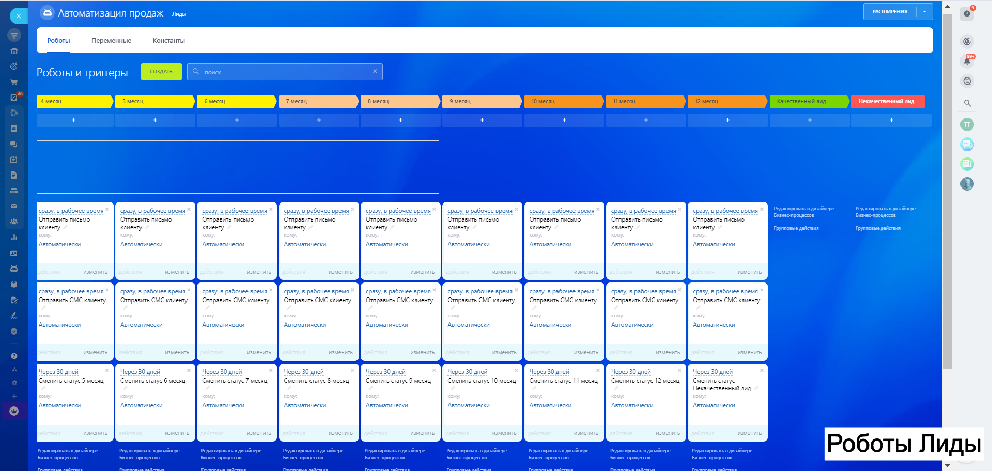Click Автоматически on Сменить статус 11 месяц robot

pyautogui.click(x=550, y=405)
